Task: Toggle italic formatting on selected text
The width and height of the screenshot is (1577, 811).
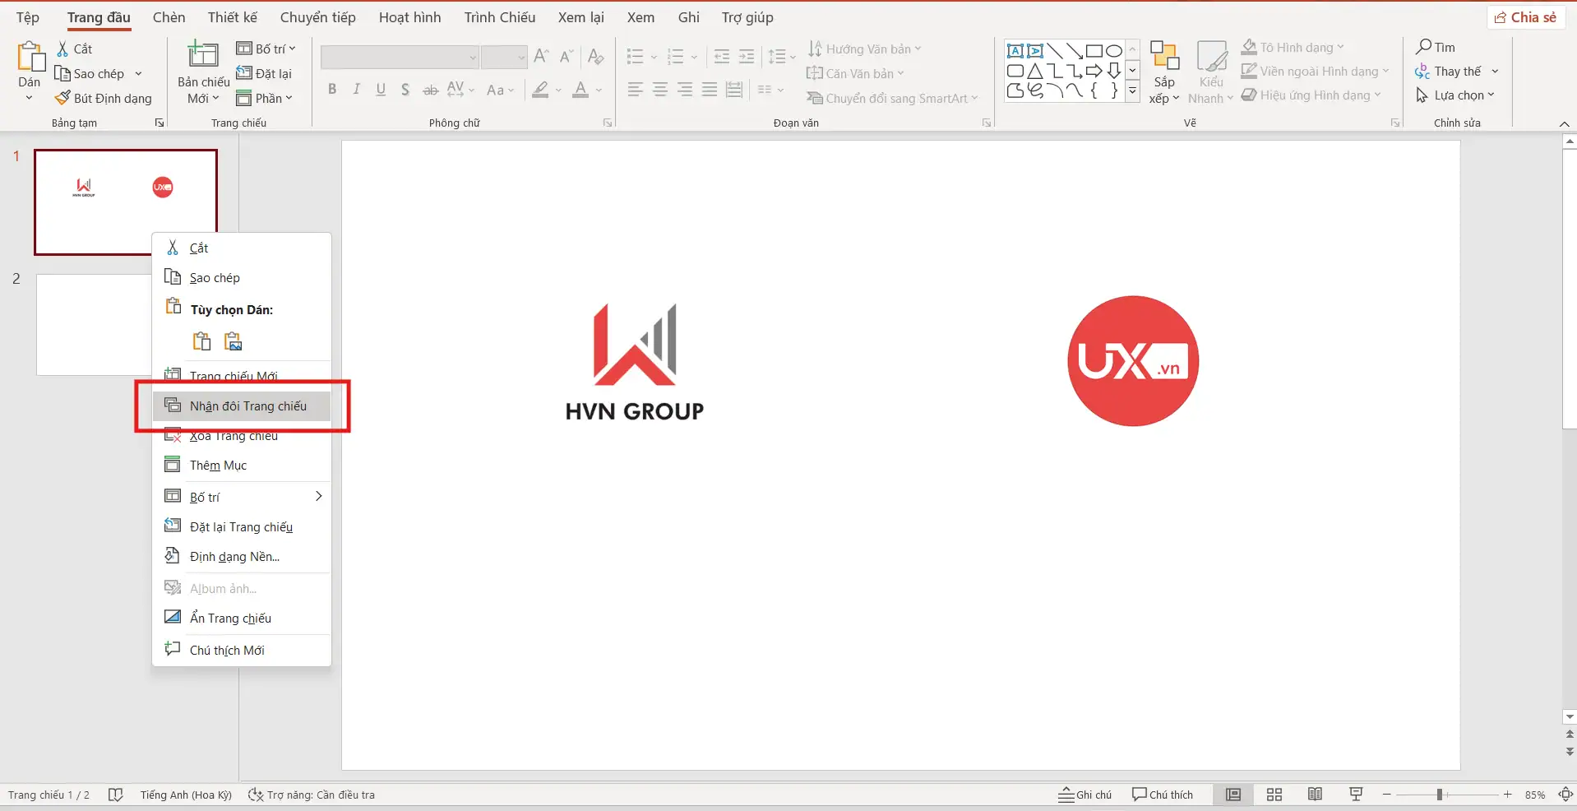Action: (x=355, y=90)
